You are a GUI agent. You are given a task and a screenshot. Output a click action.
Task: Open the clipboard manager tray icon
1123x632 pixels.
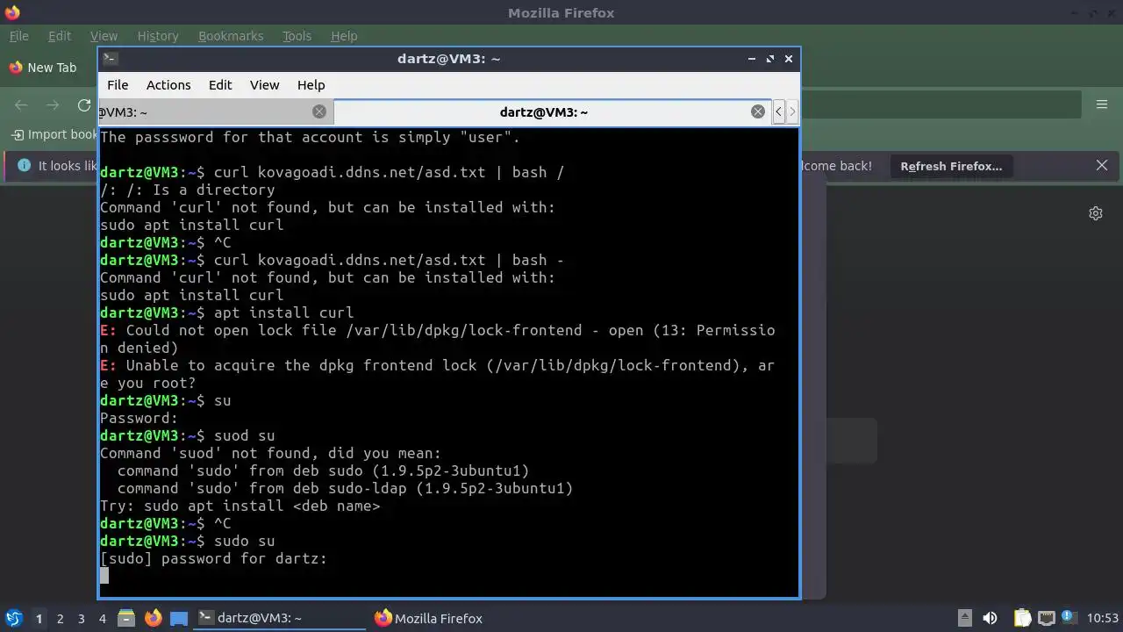point(1022,618)
